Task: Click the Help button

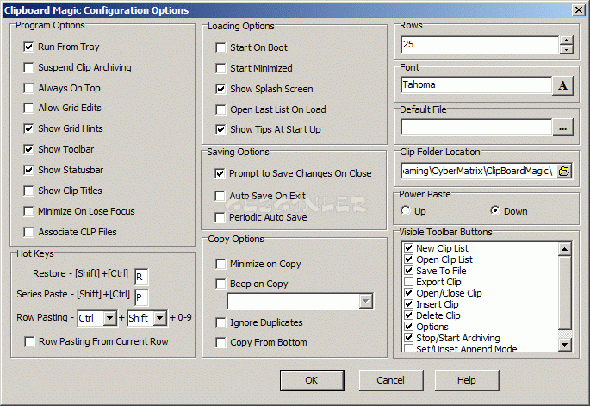Action: (x=467, y=380)
